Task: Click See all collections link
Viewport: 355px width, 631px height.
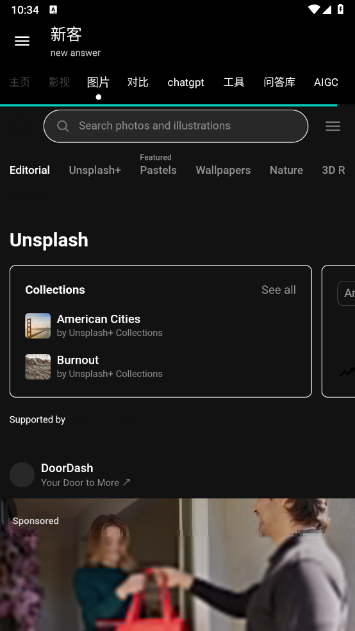Action: click(x=279, y=290)
